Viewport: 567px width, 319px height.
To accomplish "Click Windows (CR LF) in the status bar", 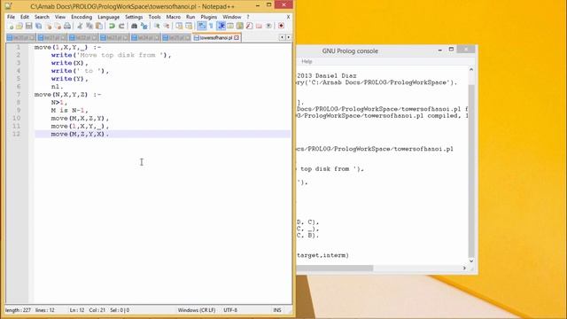I will [x=197, y=310].
